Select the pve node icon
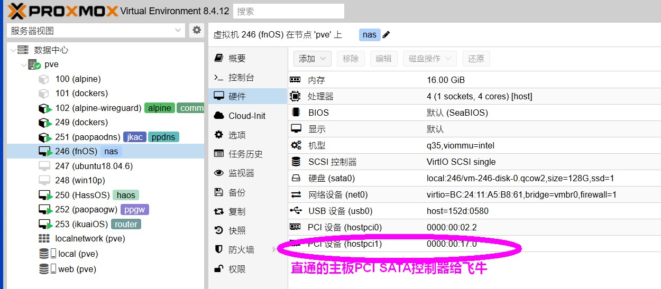This screenshot has height=289, width=661. (34, 64)
